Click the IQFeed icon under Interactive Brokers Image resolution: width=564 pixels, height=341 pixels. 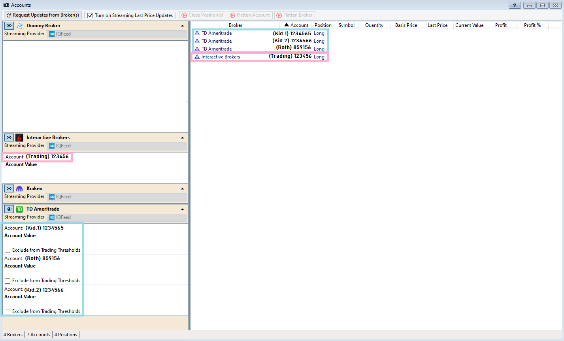(x=52, y=146)
